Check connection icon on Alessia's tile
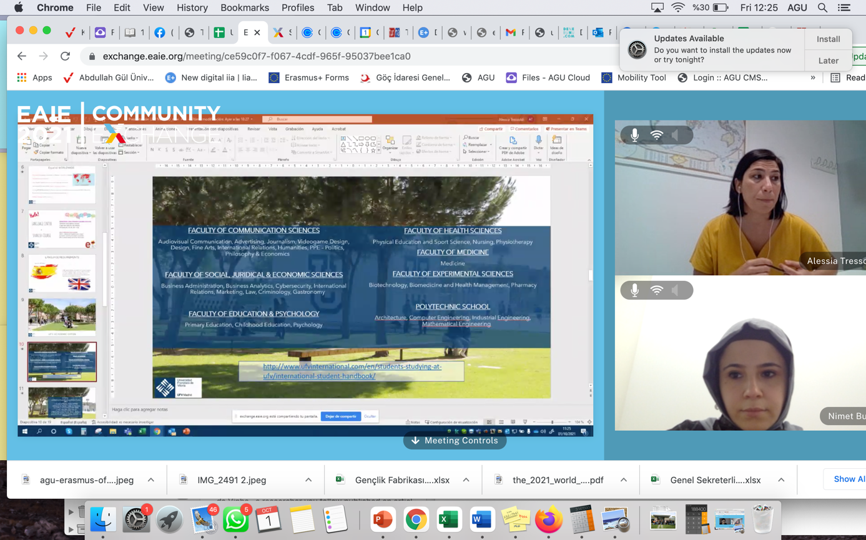This screenshot has height=540, width=866. [656, 135]
